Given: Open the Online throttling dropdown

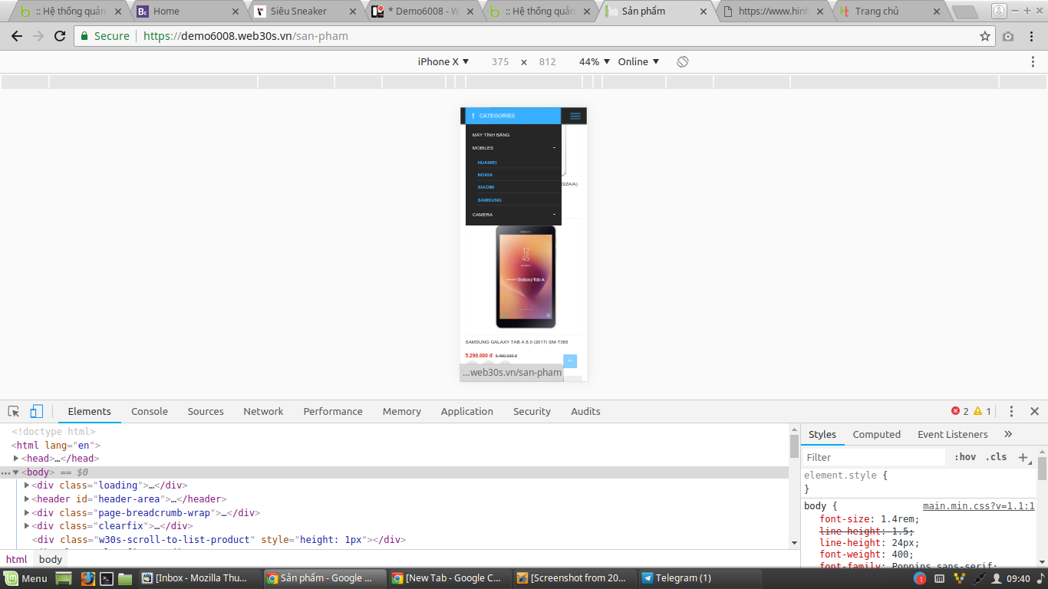Looking at the screenshot, I should (x=638, y=61).
